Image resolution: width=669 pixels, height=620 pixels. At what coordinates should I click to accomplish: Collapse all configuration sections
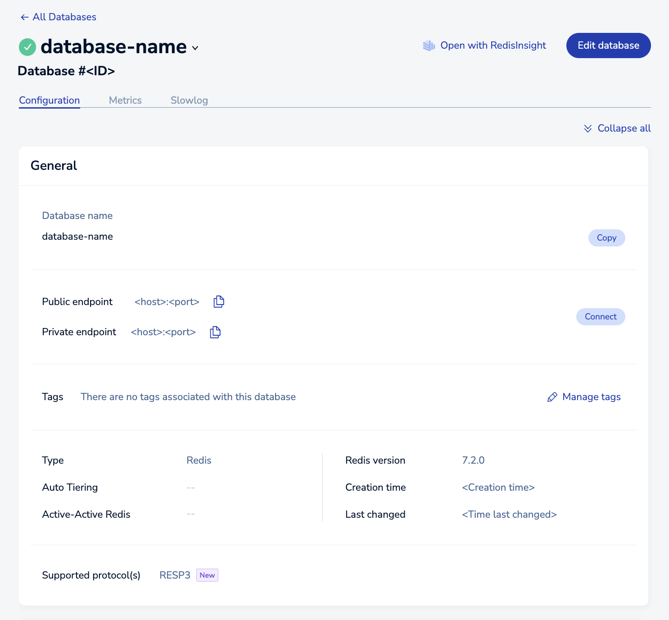coord(624,128)
